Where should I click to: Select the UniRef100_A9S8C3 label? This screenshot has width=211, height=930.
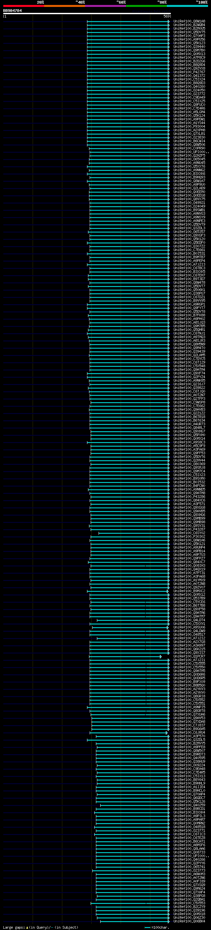pos(189,442)
